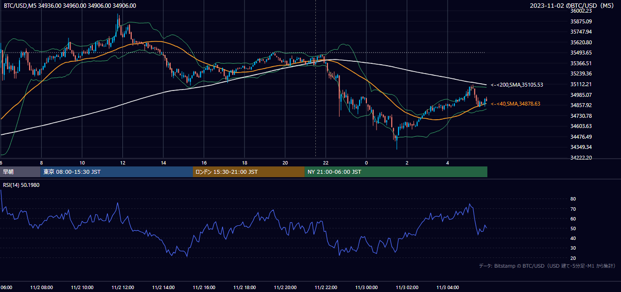Click hour label 22 under the price chart
The image size is (621, 292).
326,163
